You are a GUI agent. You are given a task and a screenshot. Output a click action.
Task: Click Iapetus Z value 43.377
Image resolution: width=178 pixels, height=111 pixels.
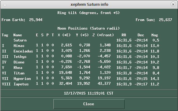[x=104, y=84]
